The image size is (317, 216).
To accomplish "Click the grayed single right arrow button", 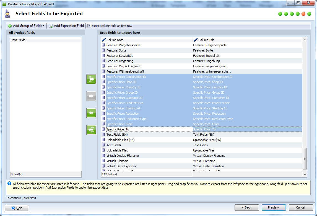I will (x=91, y=96).
